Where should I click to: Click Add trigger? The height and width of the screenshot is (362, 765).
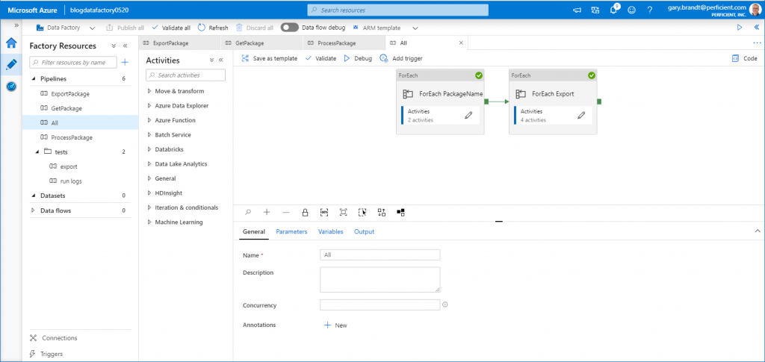401,58
